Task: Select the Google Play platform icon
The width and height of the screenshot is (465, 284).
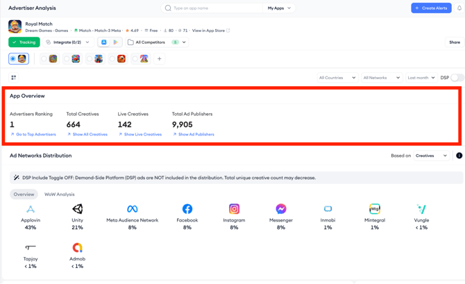Action: pyautogui.click(x=116, y=42)
